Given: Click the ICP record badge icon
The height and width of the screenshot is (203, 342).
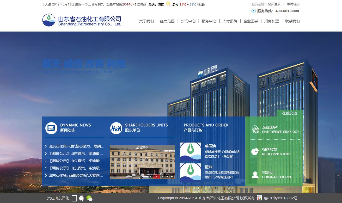Looking at the screenshot, I should tap(259, 198).
